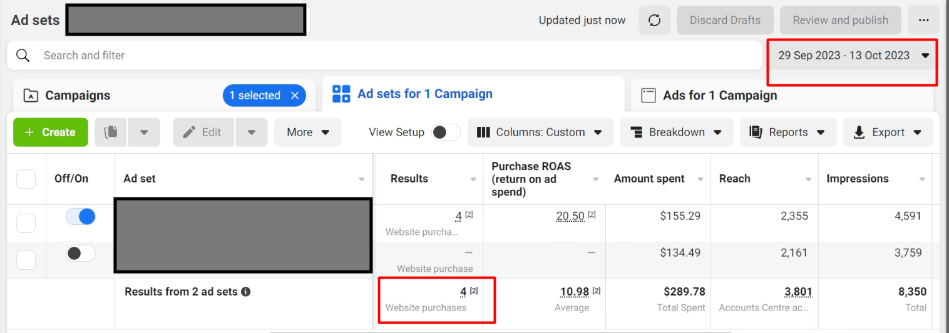Click the total Results value 4

point(463,292)
